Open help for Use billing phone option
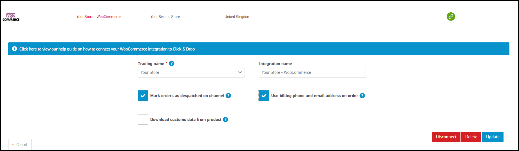 tap(362, 96)
